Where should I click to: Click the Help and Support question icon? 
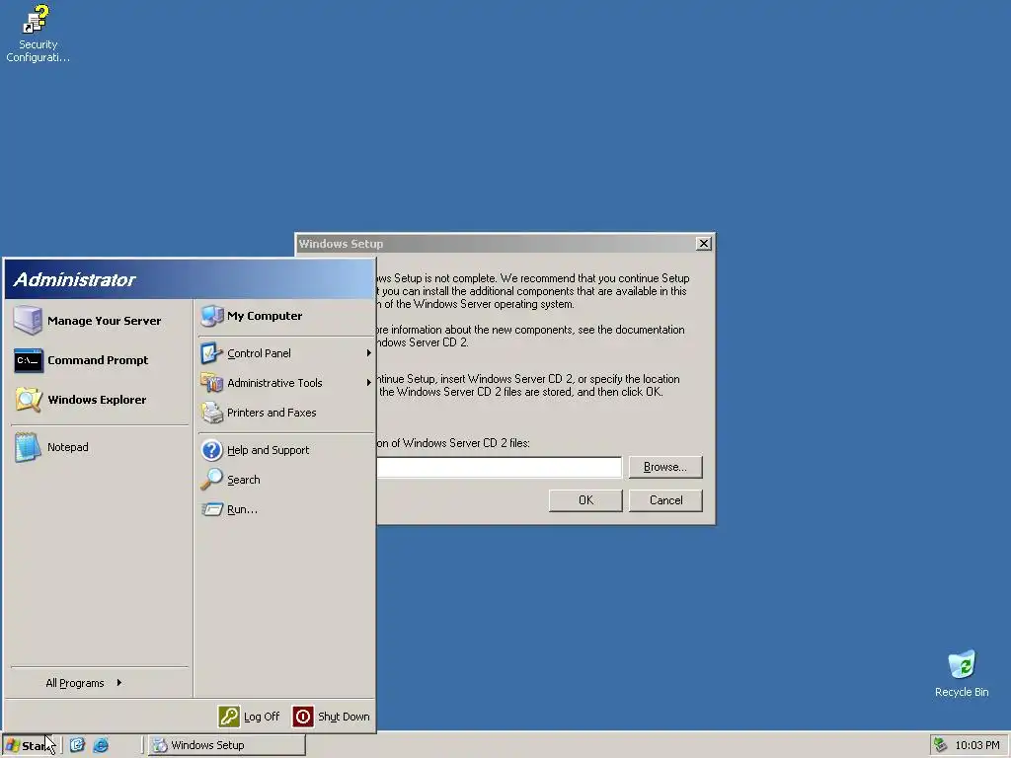211,450
